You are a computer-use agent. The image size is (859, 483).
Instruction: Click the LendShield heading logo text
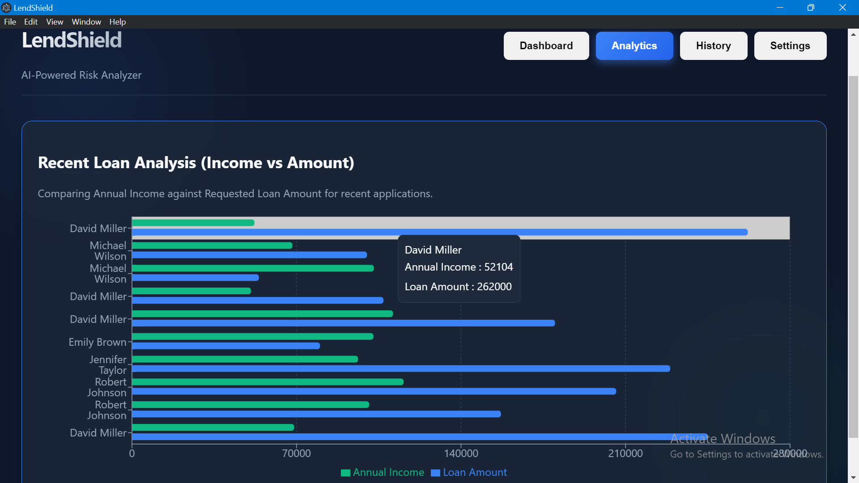[x=72, y=40]
